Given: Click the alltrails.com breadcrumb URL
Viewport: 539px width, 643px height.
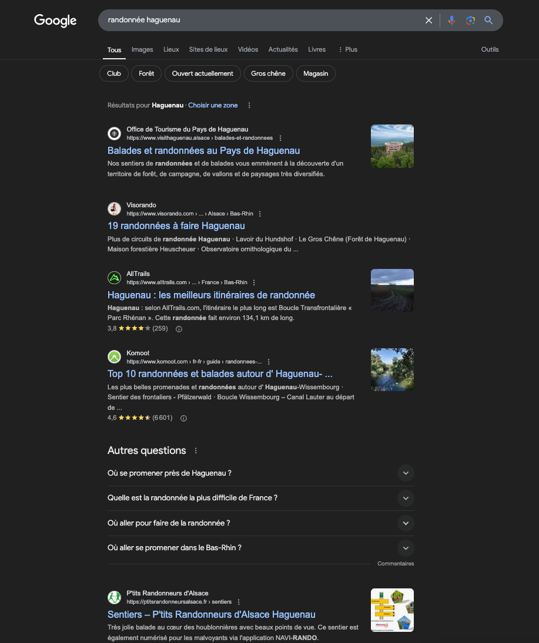Looking at the screenshot, I should [187, 282].
